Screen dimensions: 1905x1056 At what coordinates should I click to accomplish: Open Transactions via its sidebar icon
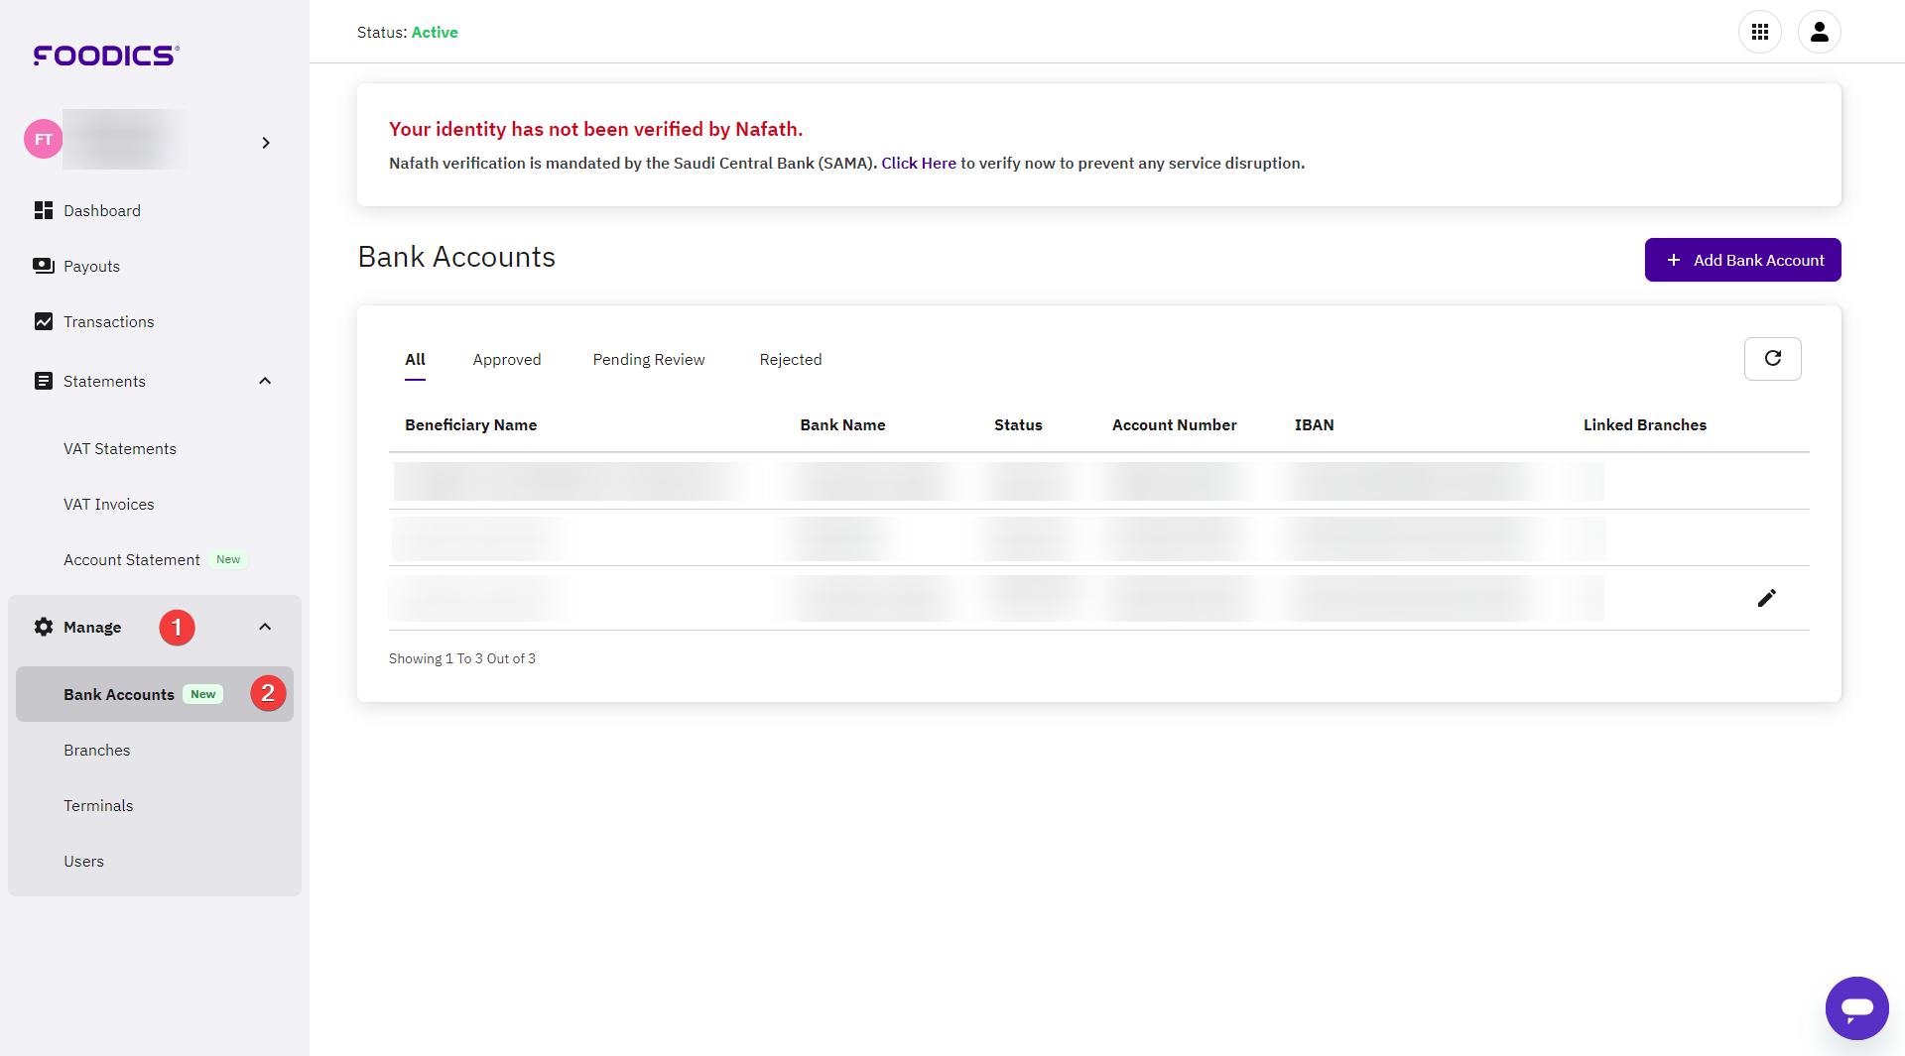pos(43,321)
